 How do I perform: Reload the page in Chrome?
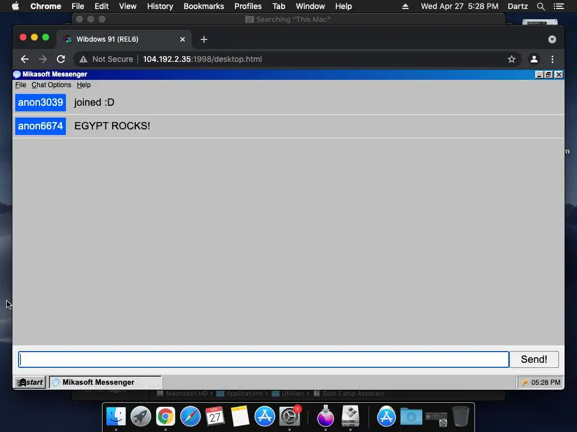[61, 59]
